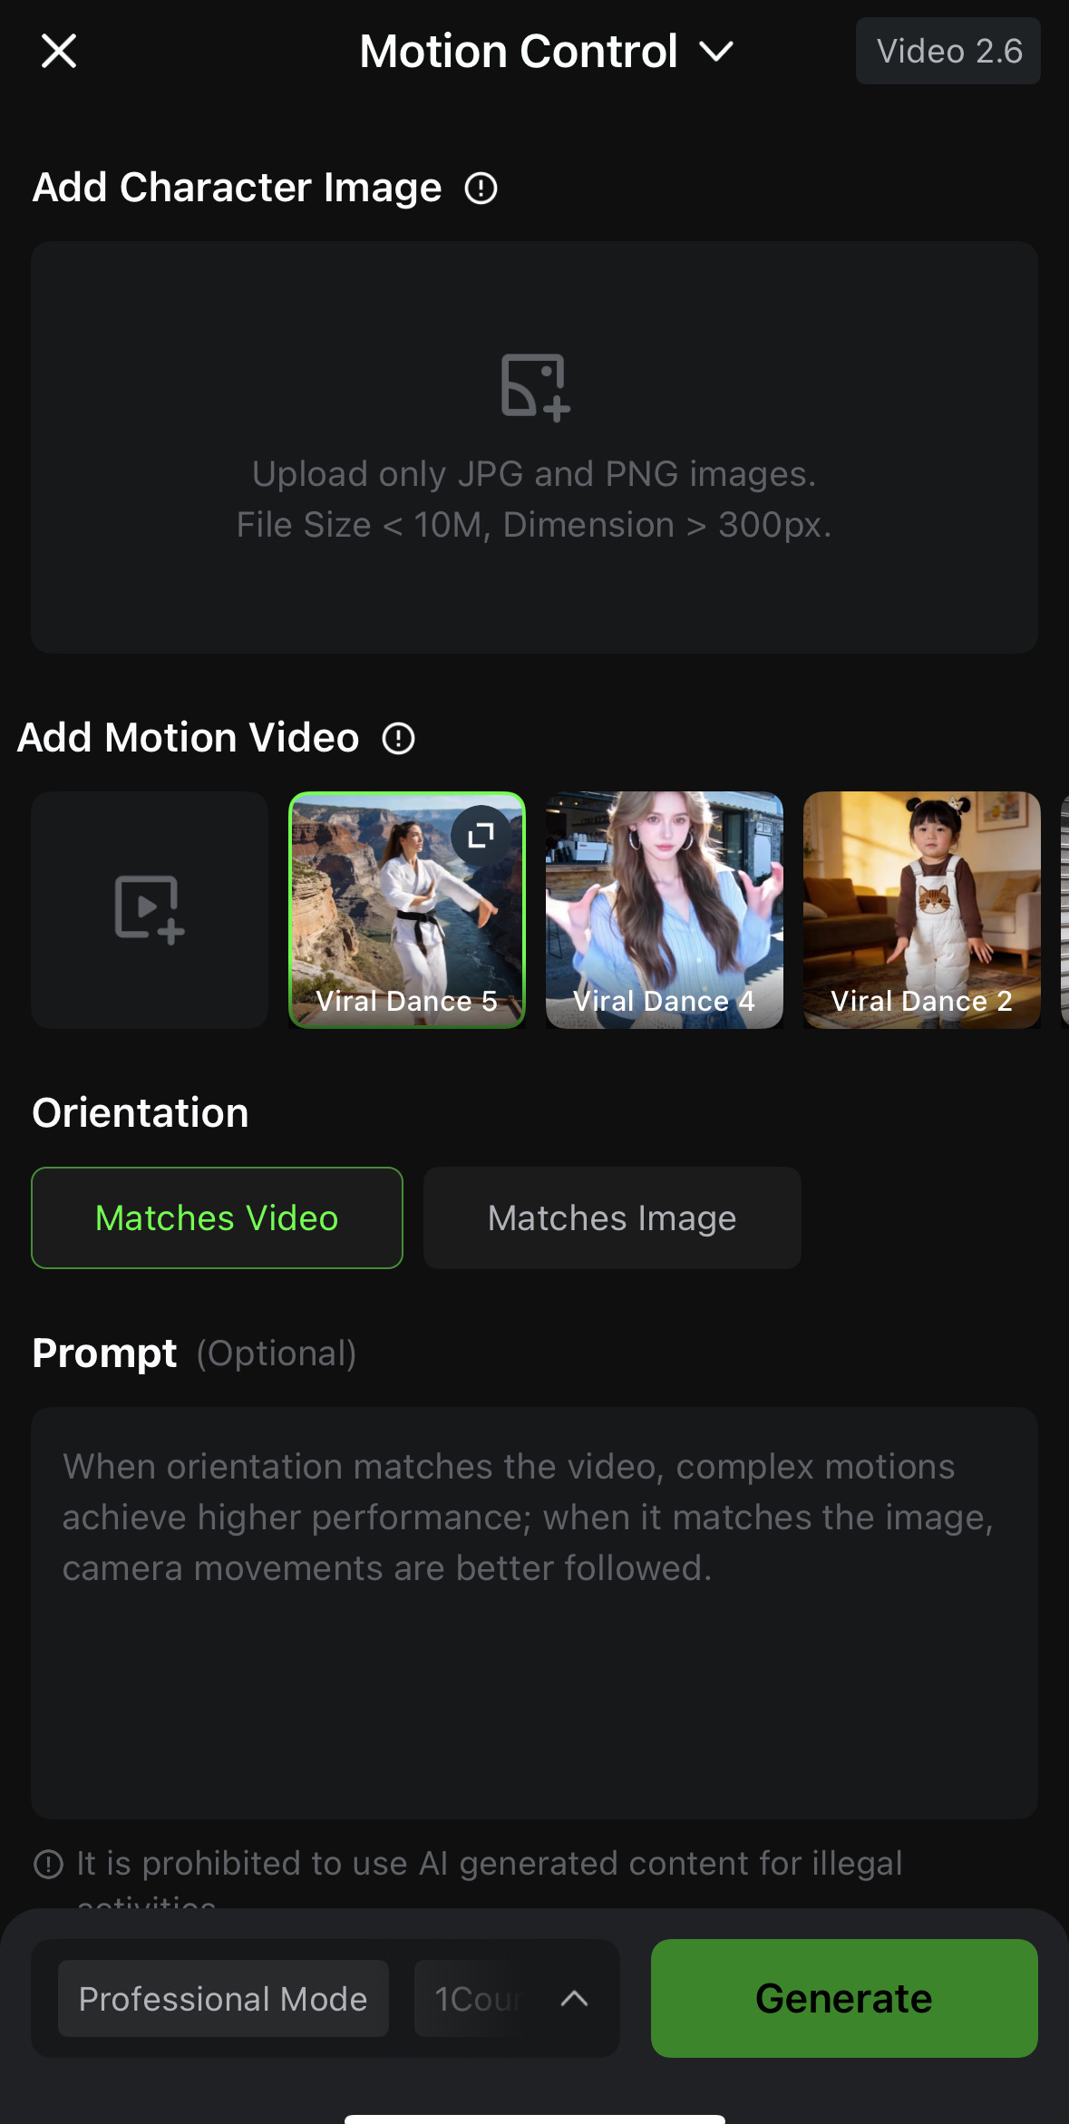The width and height of the screenshot is (1069, 2124).
Task: Open the Video 2.6 model selector
Action: point(948,52)
